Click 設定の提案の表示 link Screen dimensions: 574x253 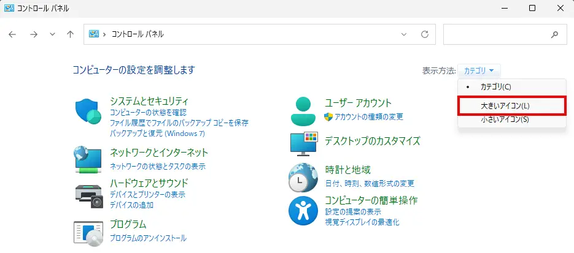point(353,212)
